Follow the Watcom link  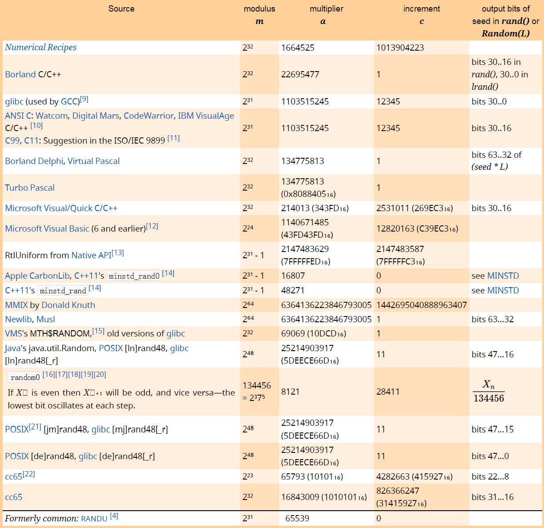click(52, 116)
